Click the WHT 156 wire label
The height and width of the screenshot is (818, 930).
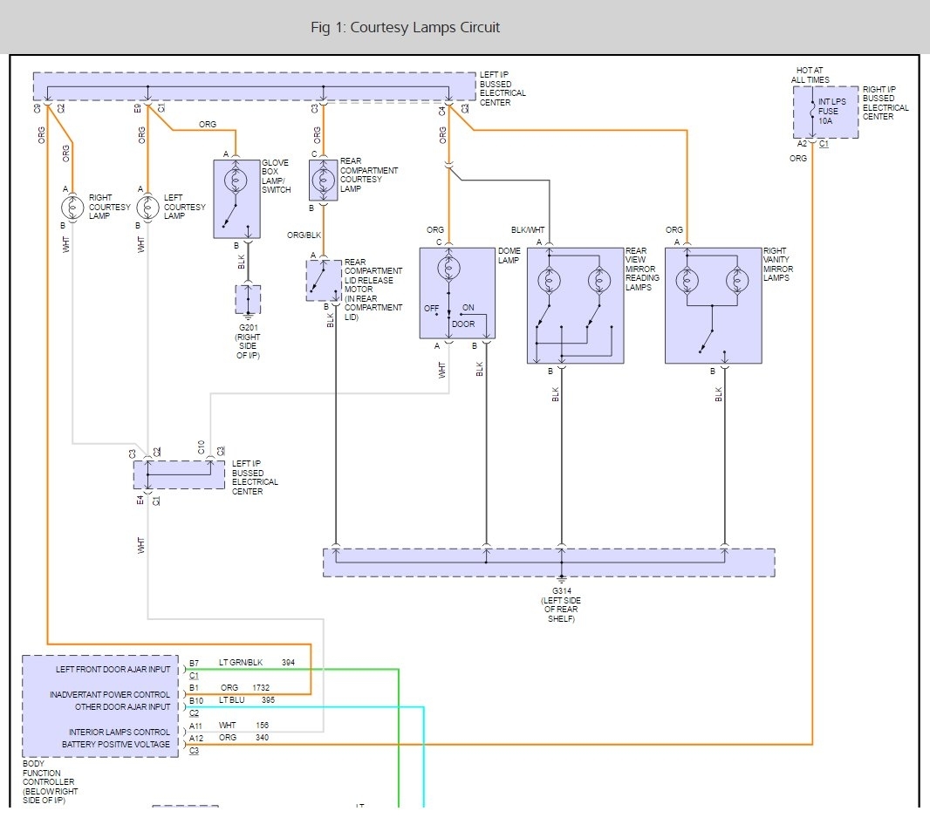click(243, 725)
